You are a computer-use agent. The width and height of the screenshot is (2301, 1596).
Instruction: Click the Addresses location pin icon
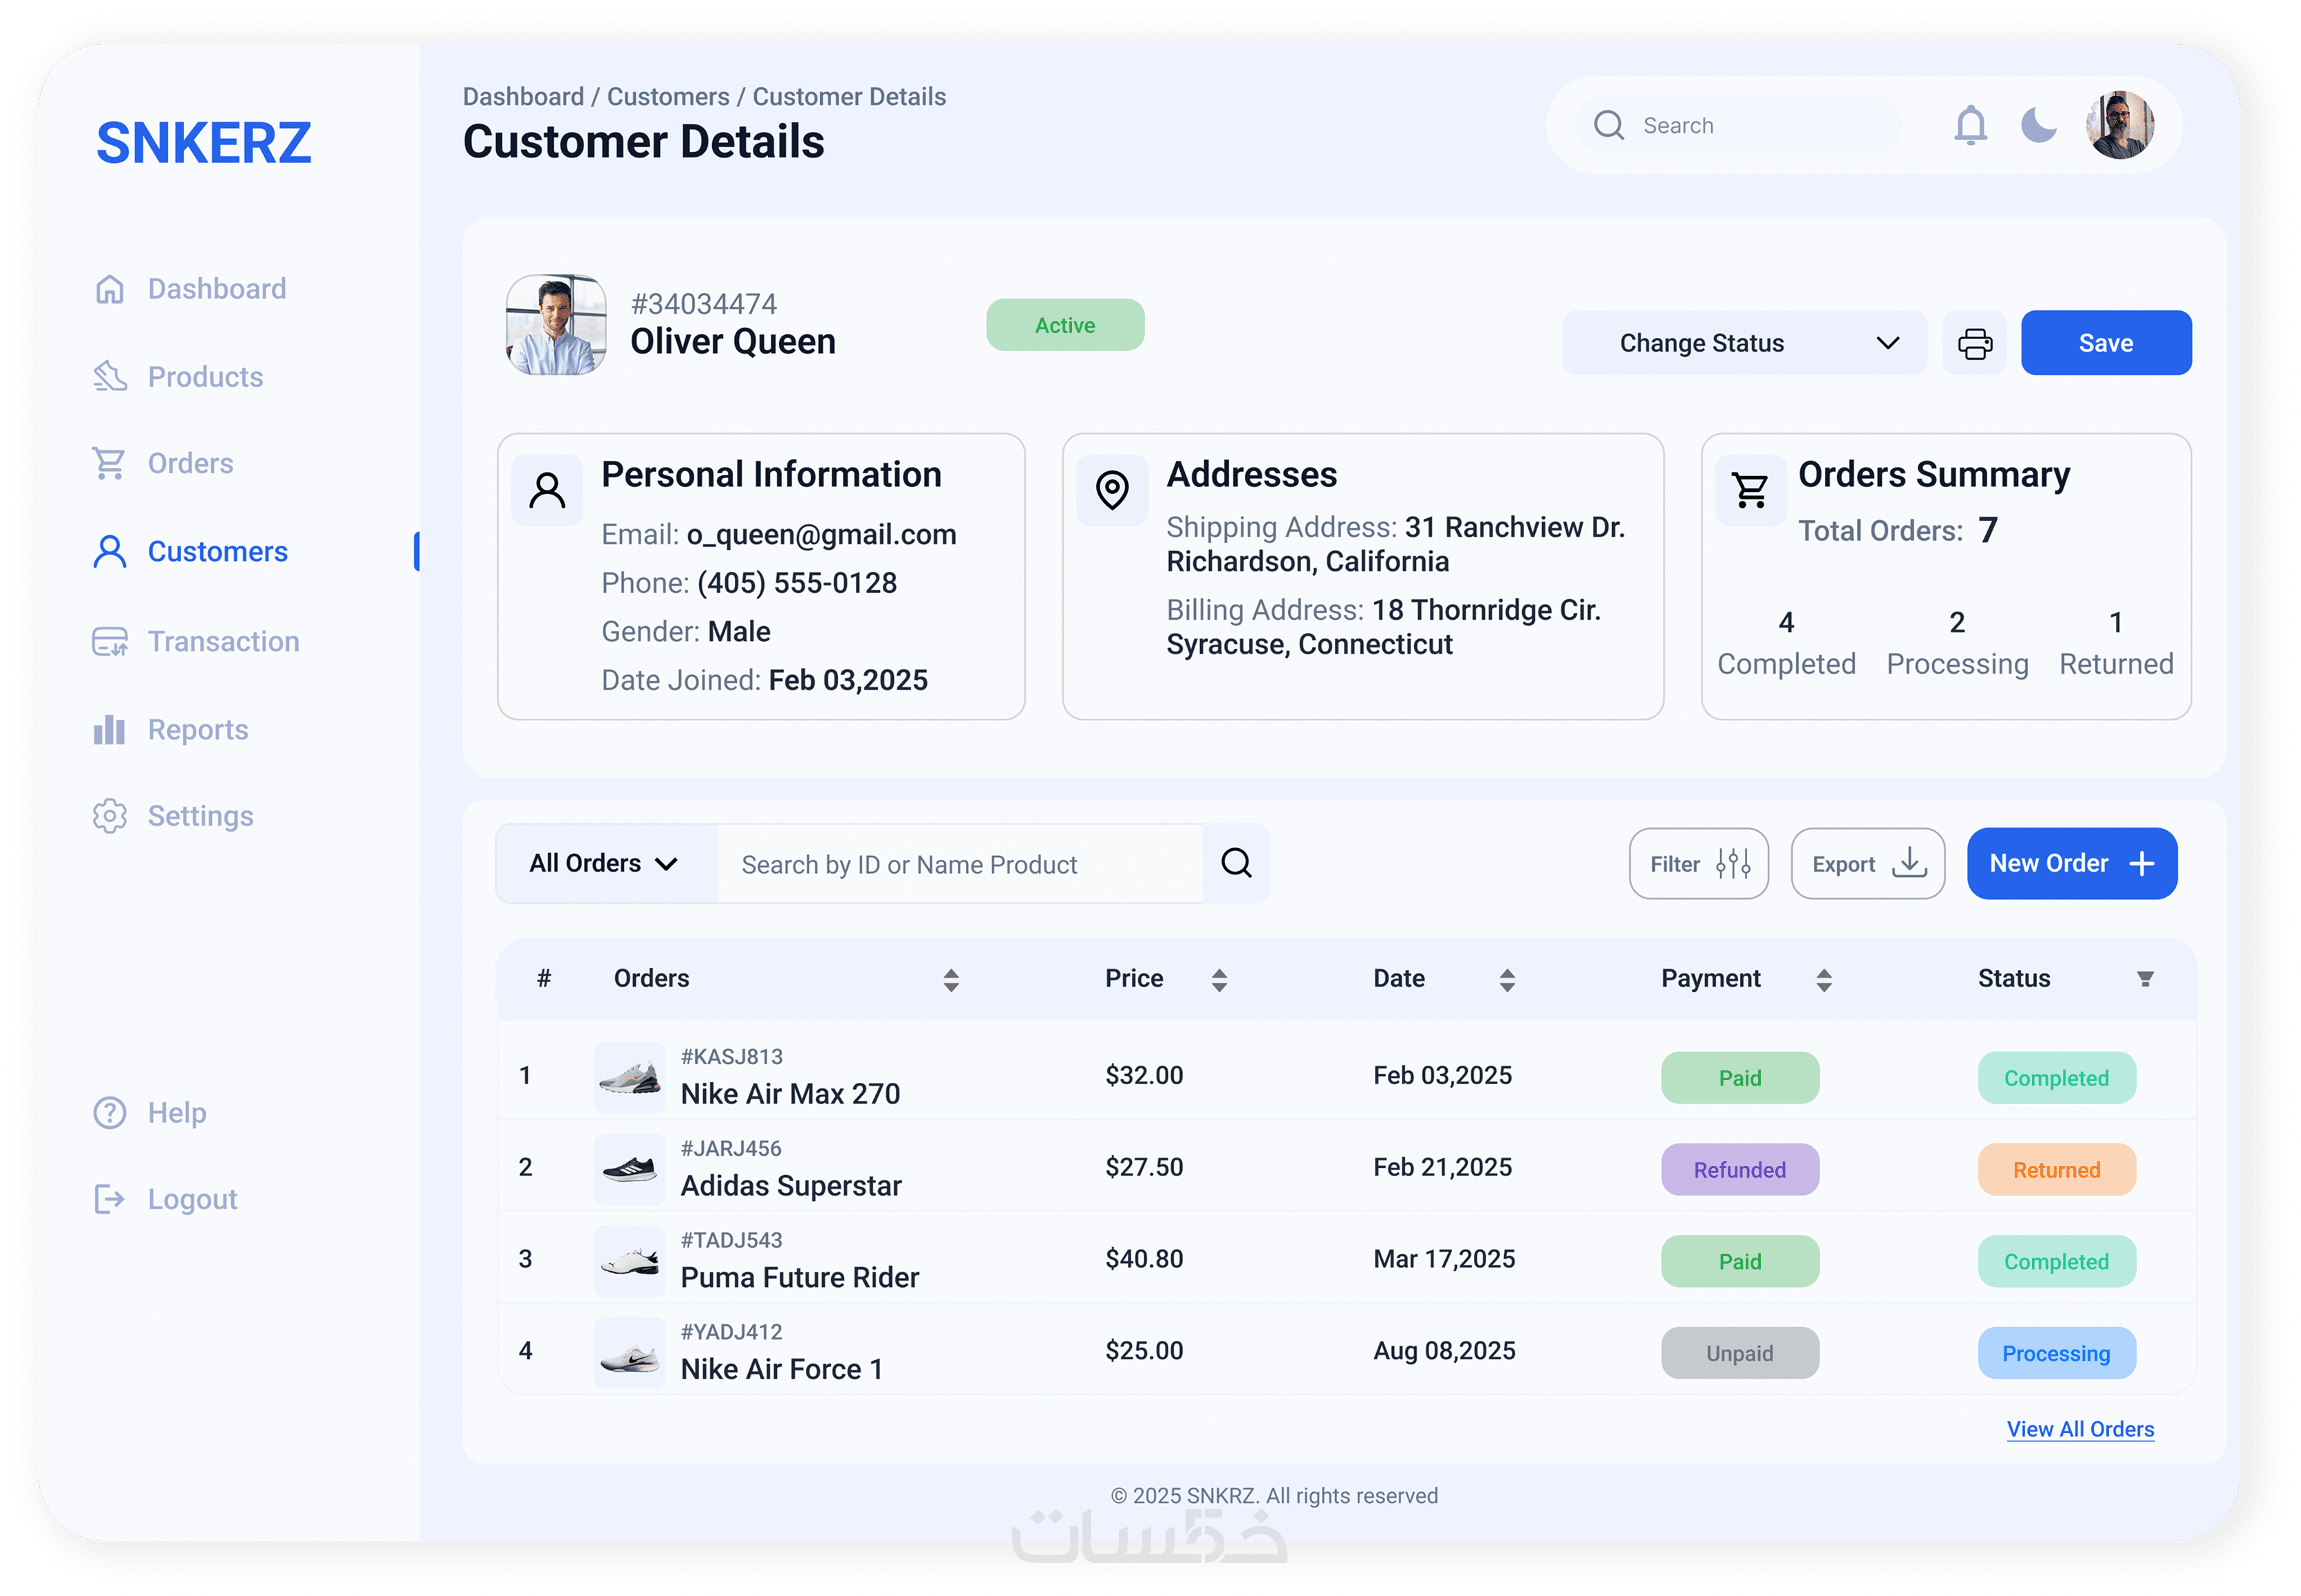tap(1112, 490)
